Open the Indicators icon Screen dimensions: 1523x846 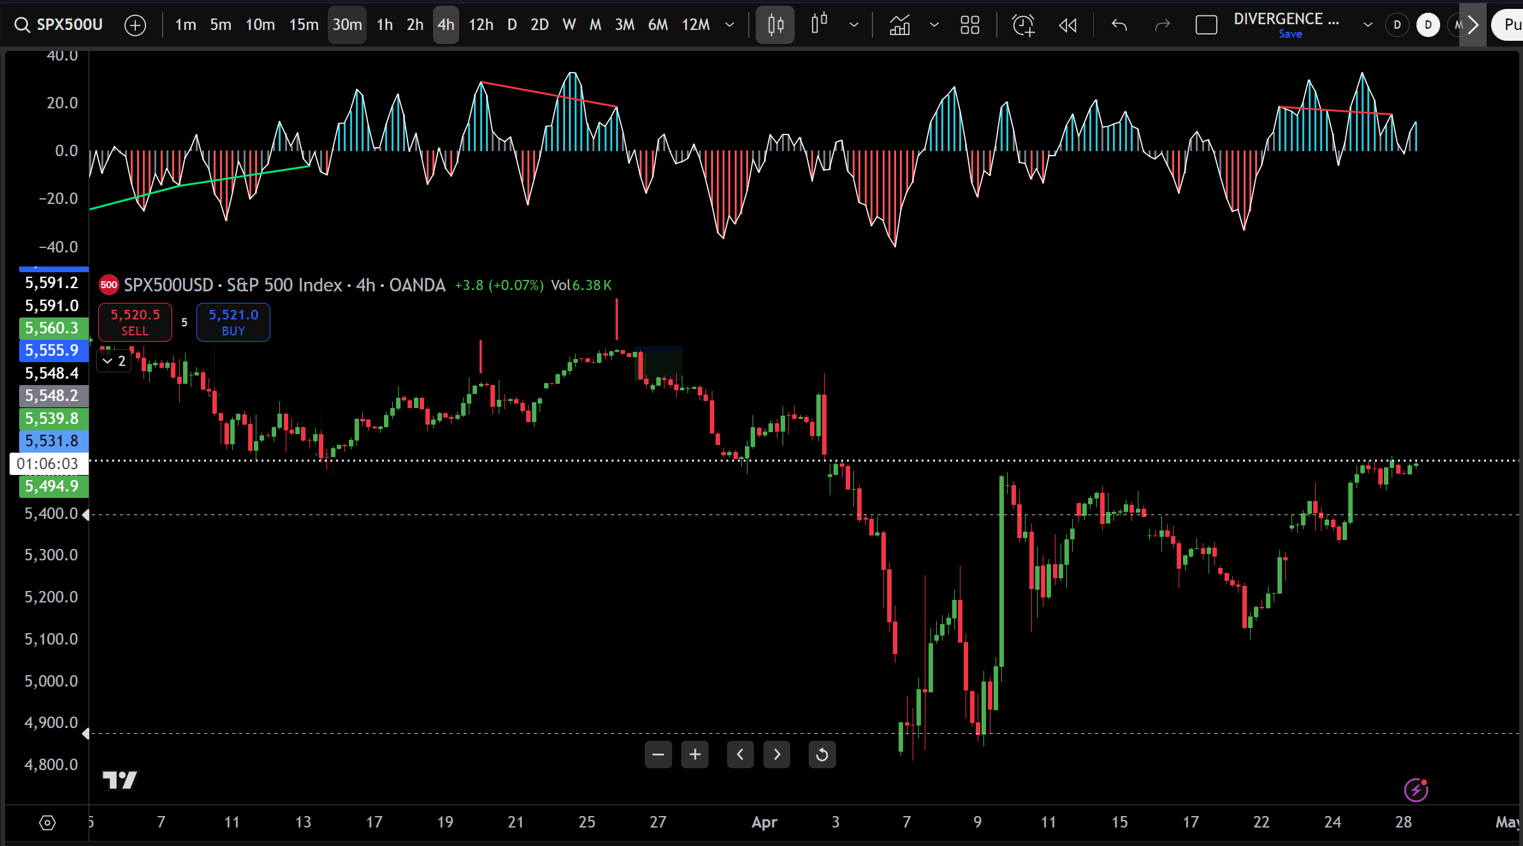tap(900, 25)
